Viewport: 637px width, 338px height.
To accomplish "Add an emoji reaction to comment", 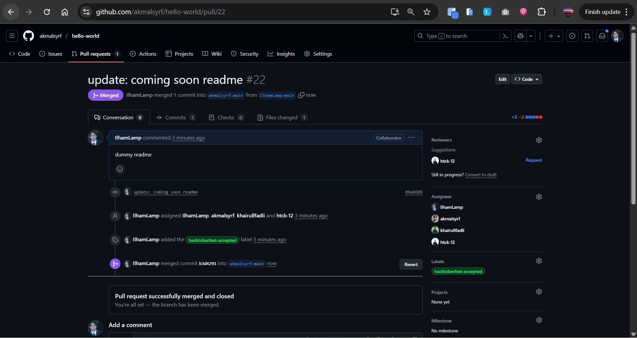I will 120,169.
